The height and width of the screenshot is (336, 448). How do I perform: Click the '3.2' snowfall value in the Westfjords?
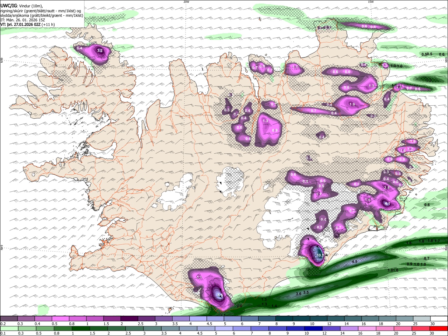tap(100, 51)
